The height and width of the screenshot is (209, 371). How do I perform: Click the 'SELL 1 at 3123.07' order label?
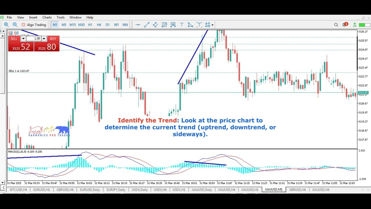(19, 71)
